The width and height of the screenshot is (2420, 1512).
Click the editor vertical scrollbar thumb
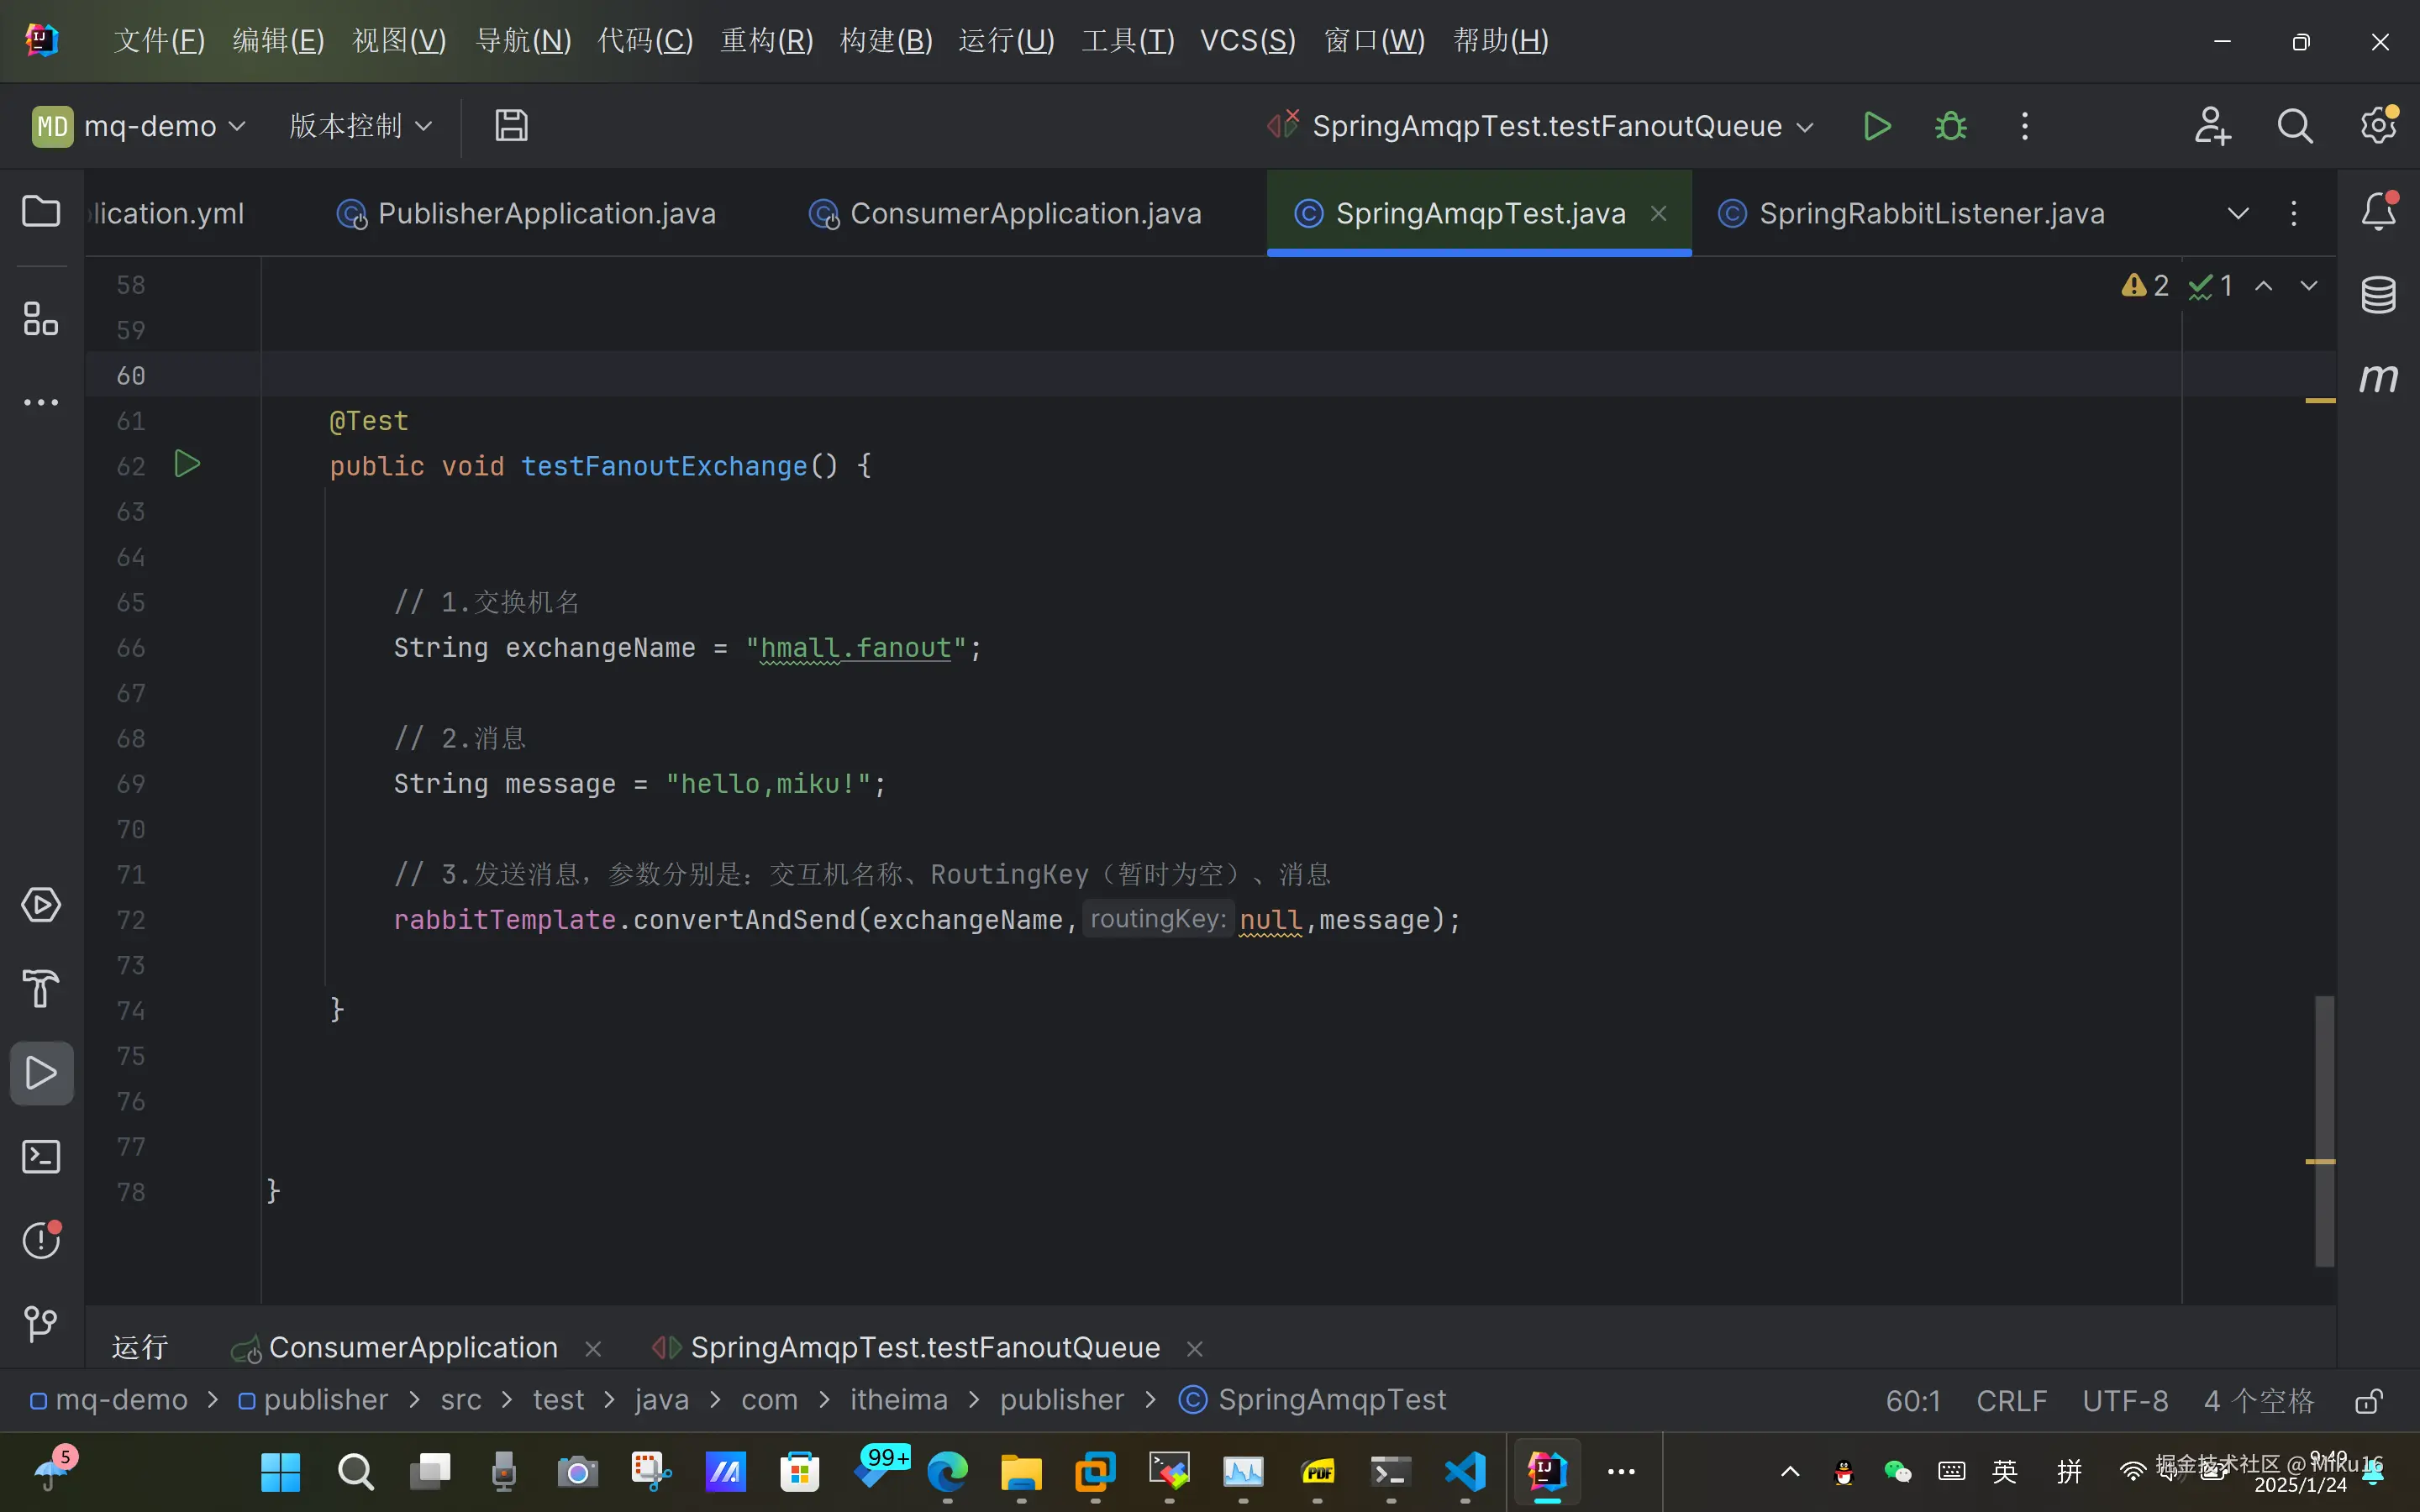pos(2324,1130)
